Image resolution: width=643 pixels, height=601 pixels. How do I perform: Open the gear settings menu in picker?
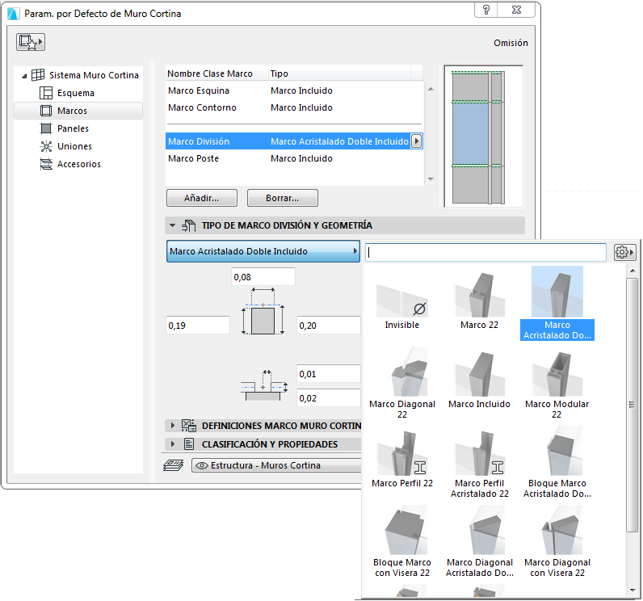click(x=624, y=253)
